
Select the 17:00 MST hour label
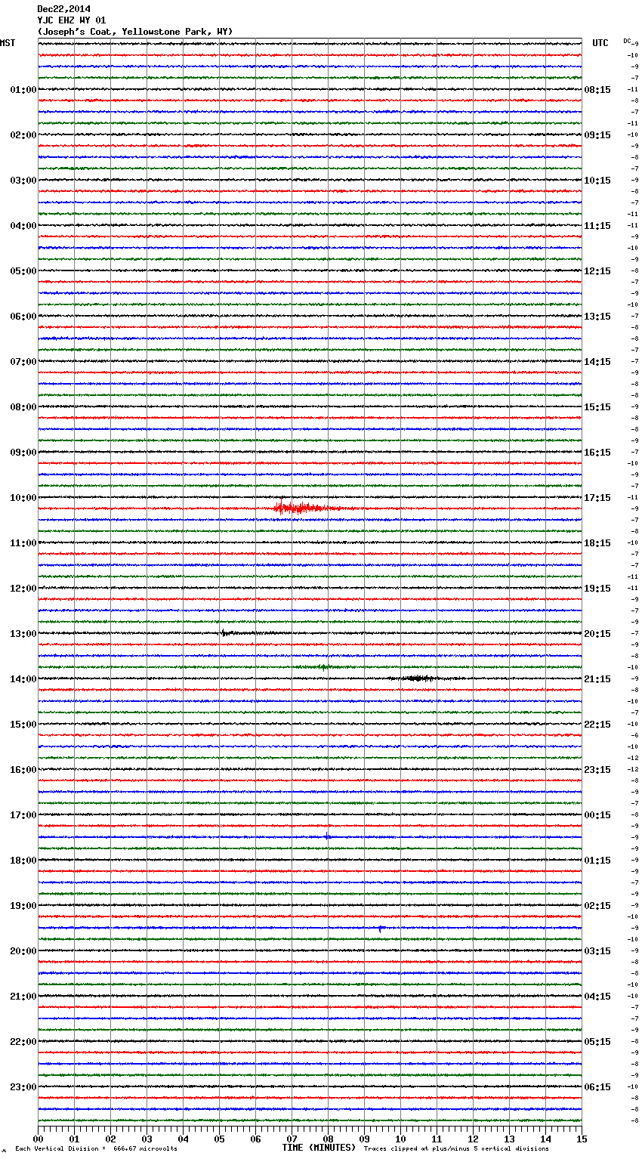(23, 815)
